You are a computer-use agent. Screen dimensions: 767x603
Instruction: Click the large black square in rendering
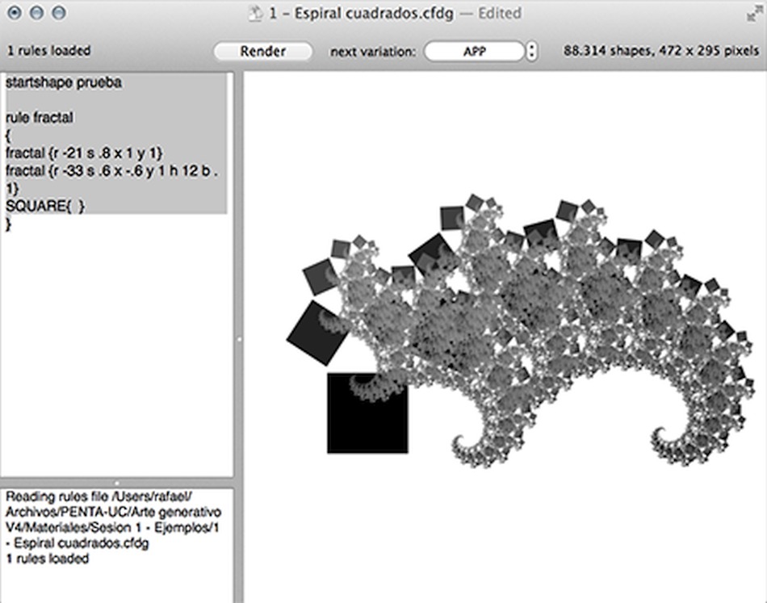click(x=368, y=413)
